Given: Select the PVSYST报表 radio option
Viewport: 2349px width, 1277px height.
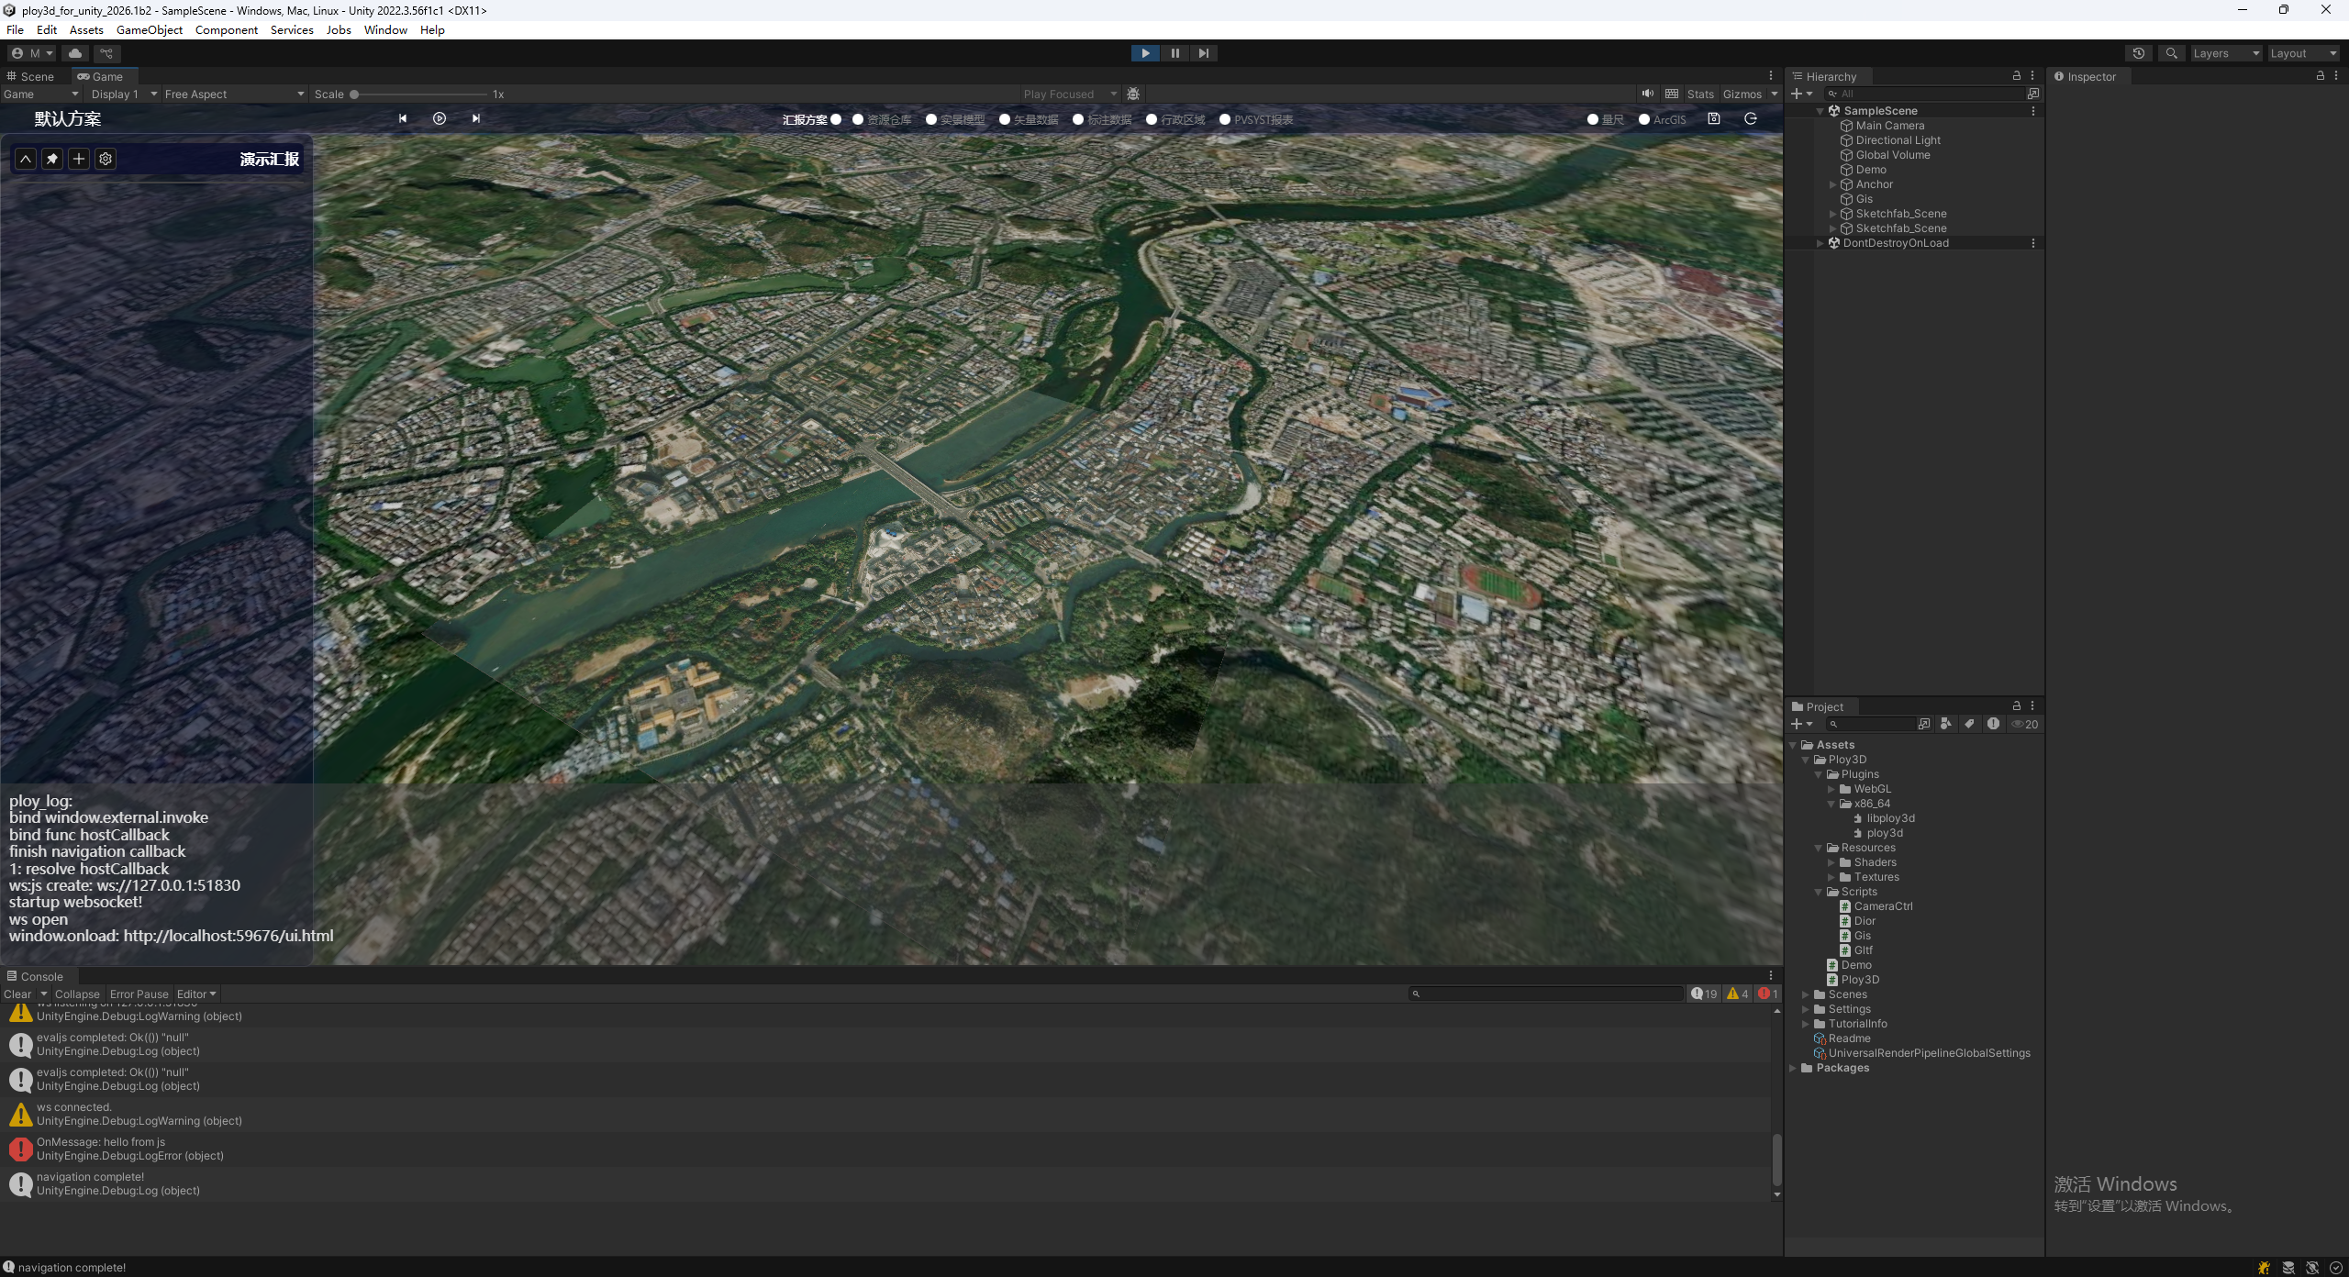Looking at the screenshot, I should coord(1225,119).
